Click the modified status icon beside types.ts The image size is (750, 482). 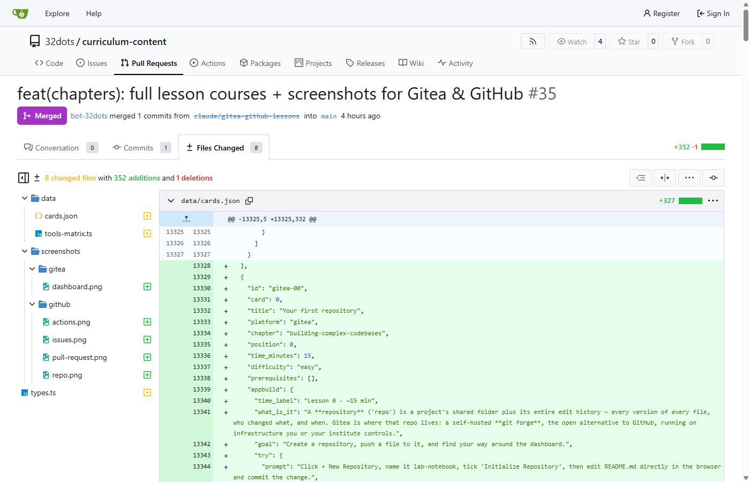pyautogui.click(x=147, y=393)
